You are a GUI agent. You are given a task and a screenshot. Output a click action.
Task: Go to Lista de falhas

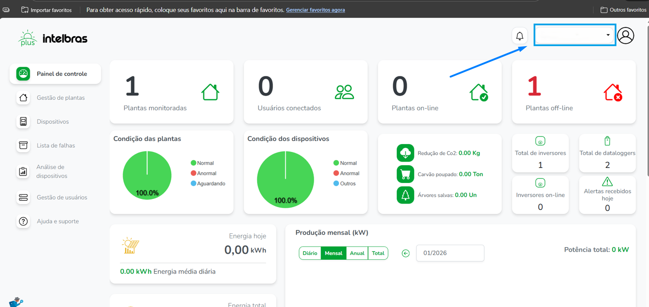(56, 145)
